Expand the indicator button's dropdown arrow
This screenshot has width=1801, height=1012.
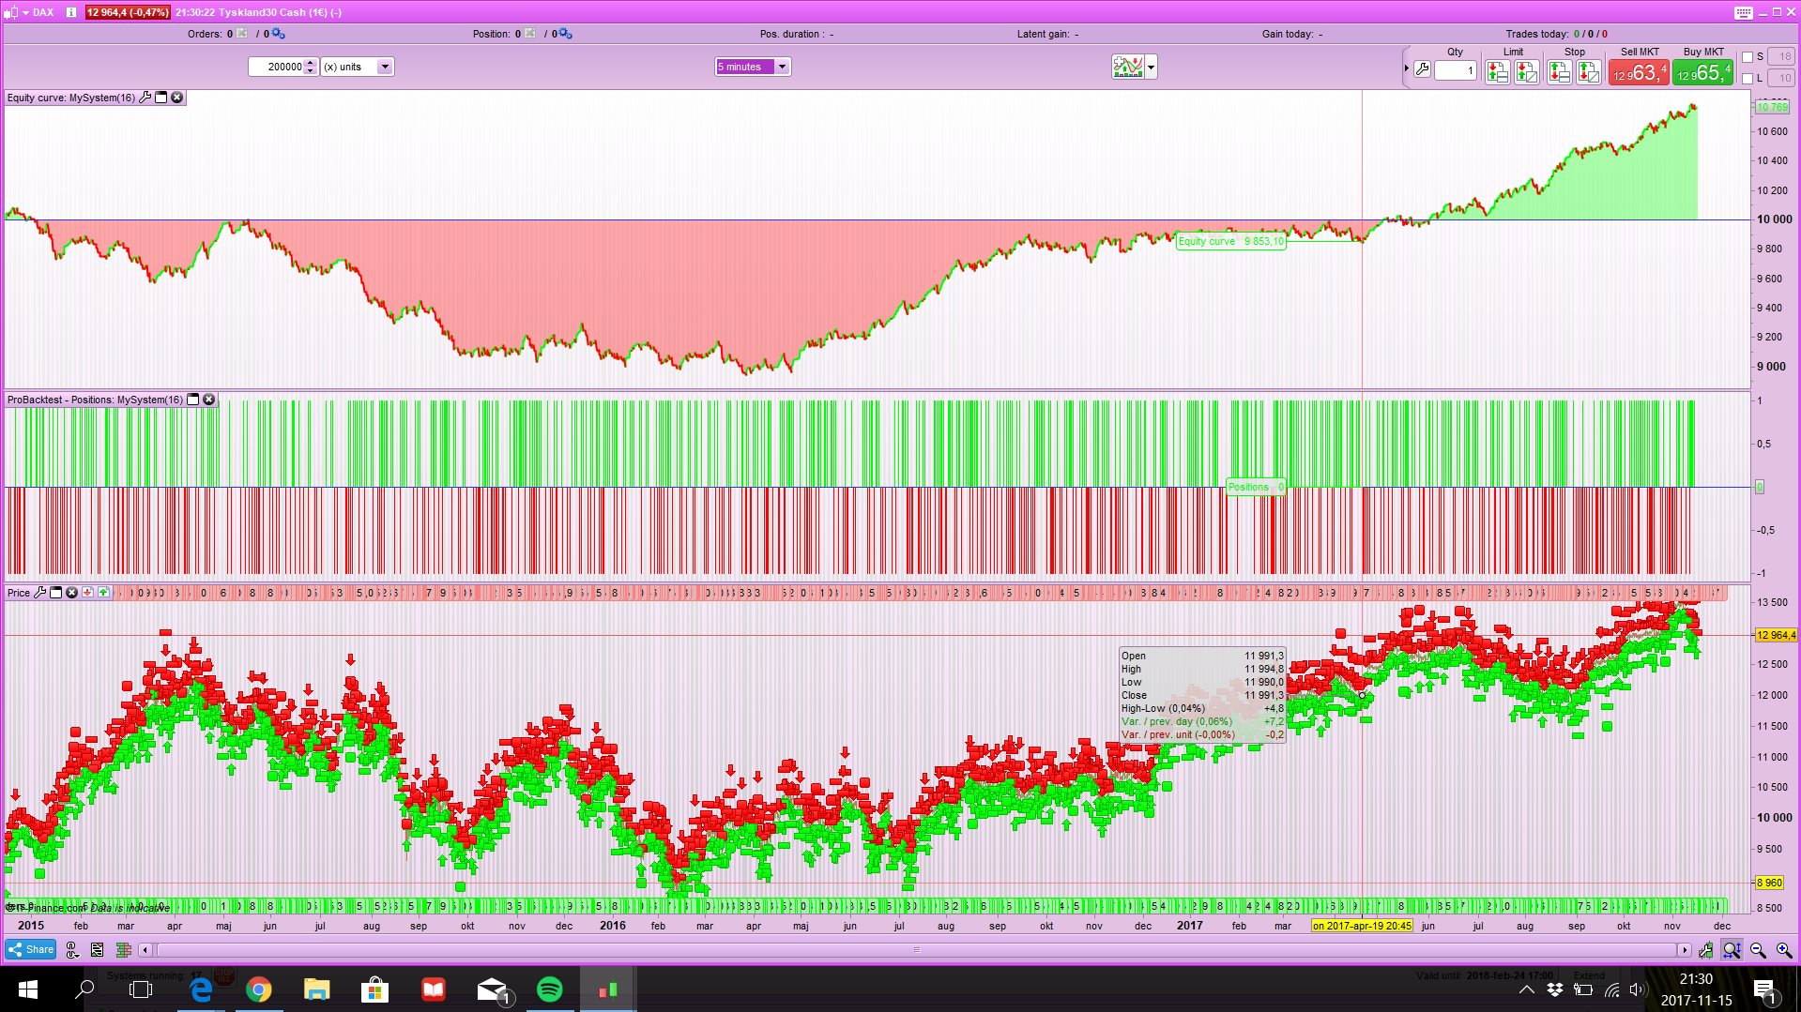pyautogui.click(x=1152, y=67)
